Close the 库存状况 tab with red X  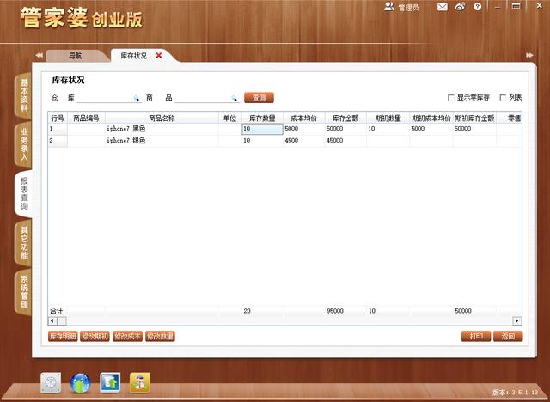point(159,55)
